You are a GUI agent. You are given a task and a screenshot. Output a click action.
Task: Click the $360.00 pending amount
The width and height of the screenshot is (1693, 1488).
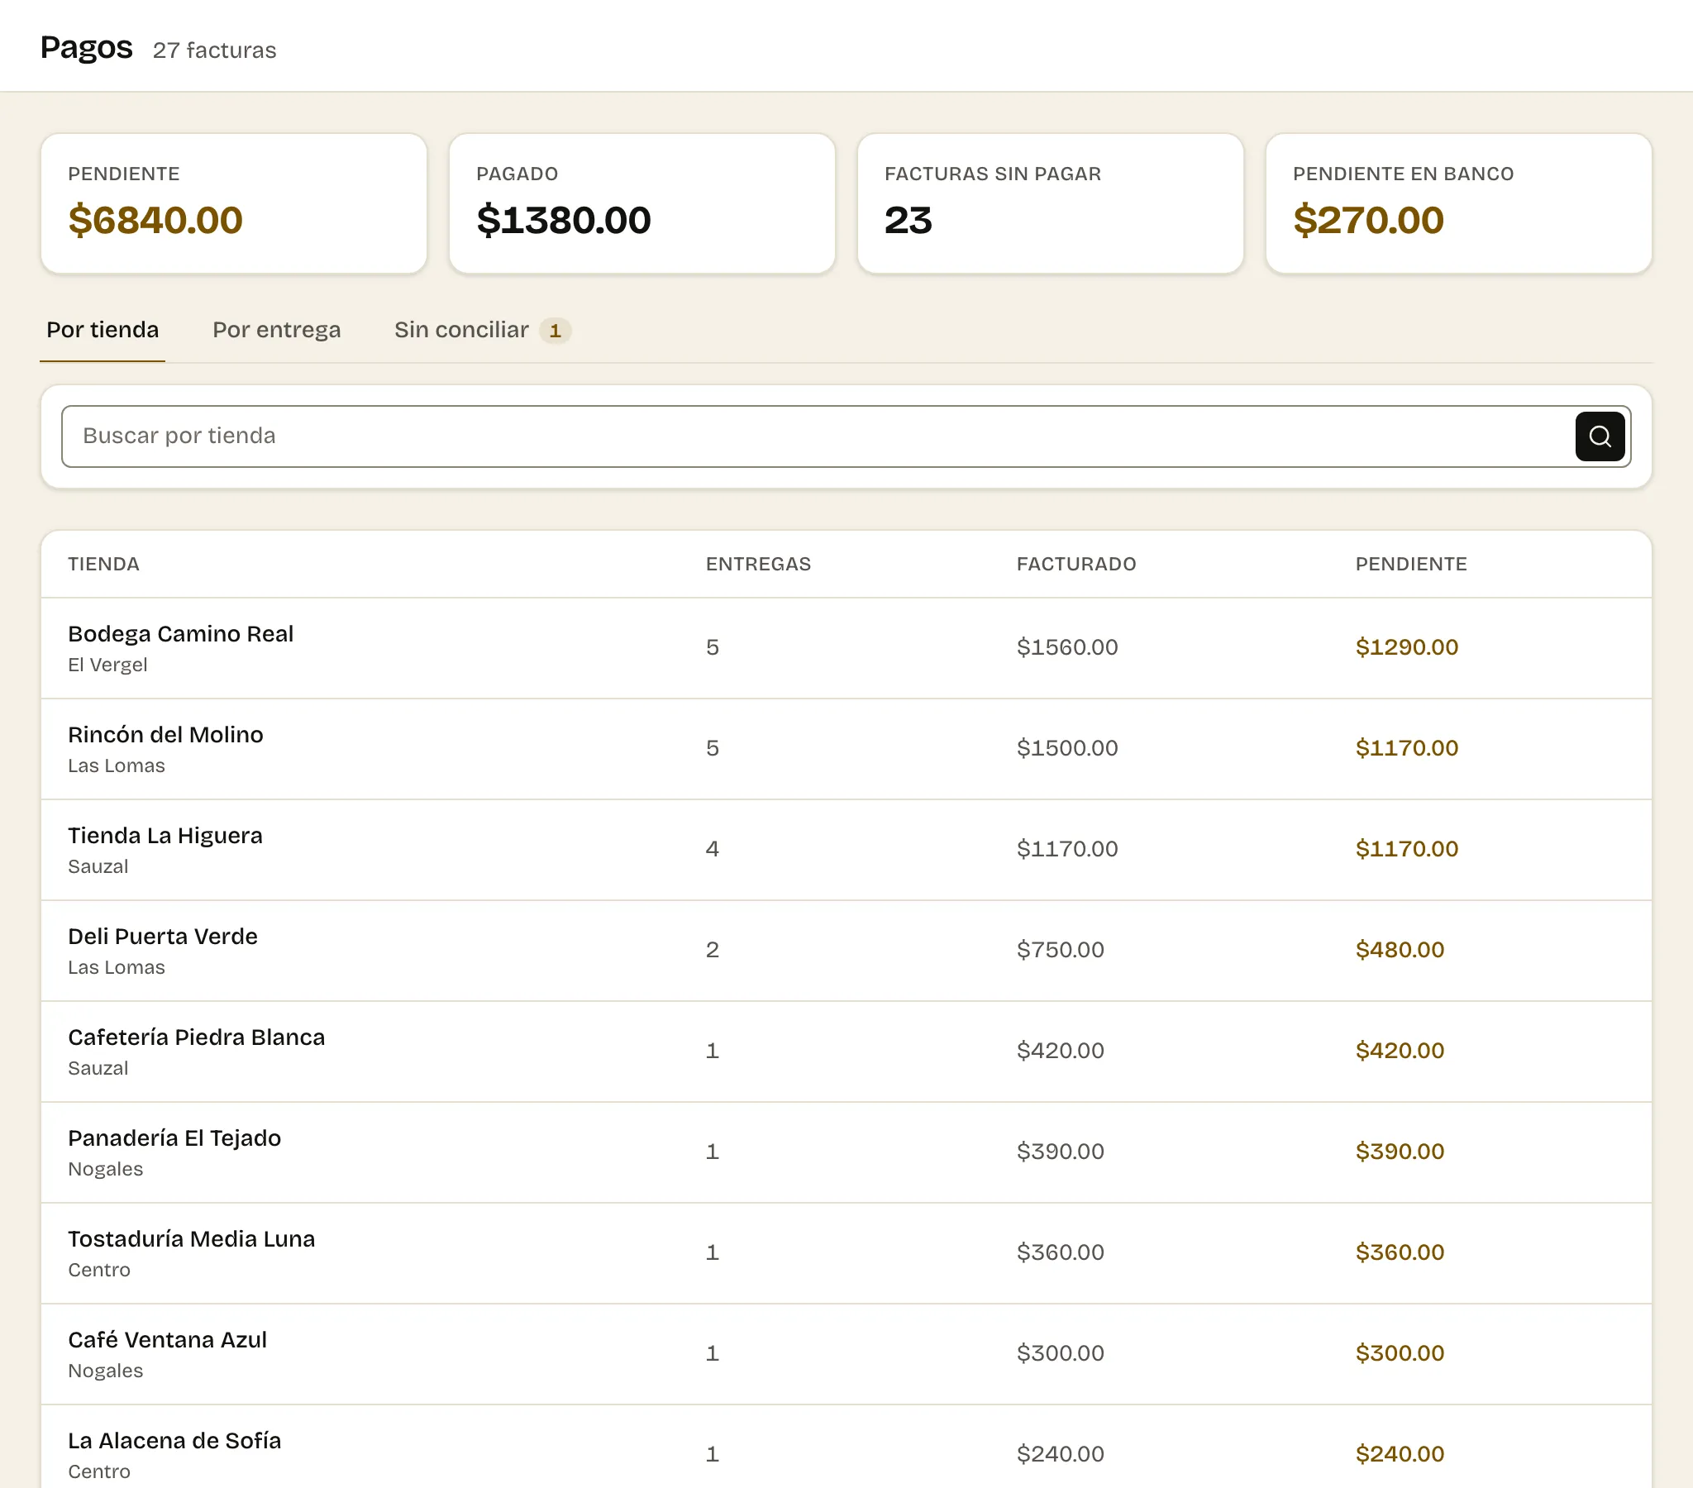coord(1400,1252)
